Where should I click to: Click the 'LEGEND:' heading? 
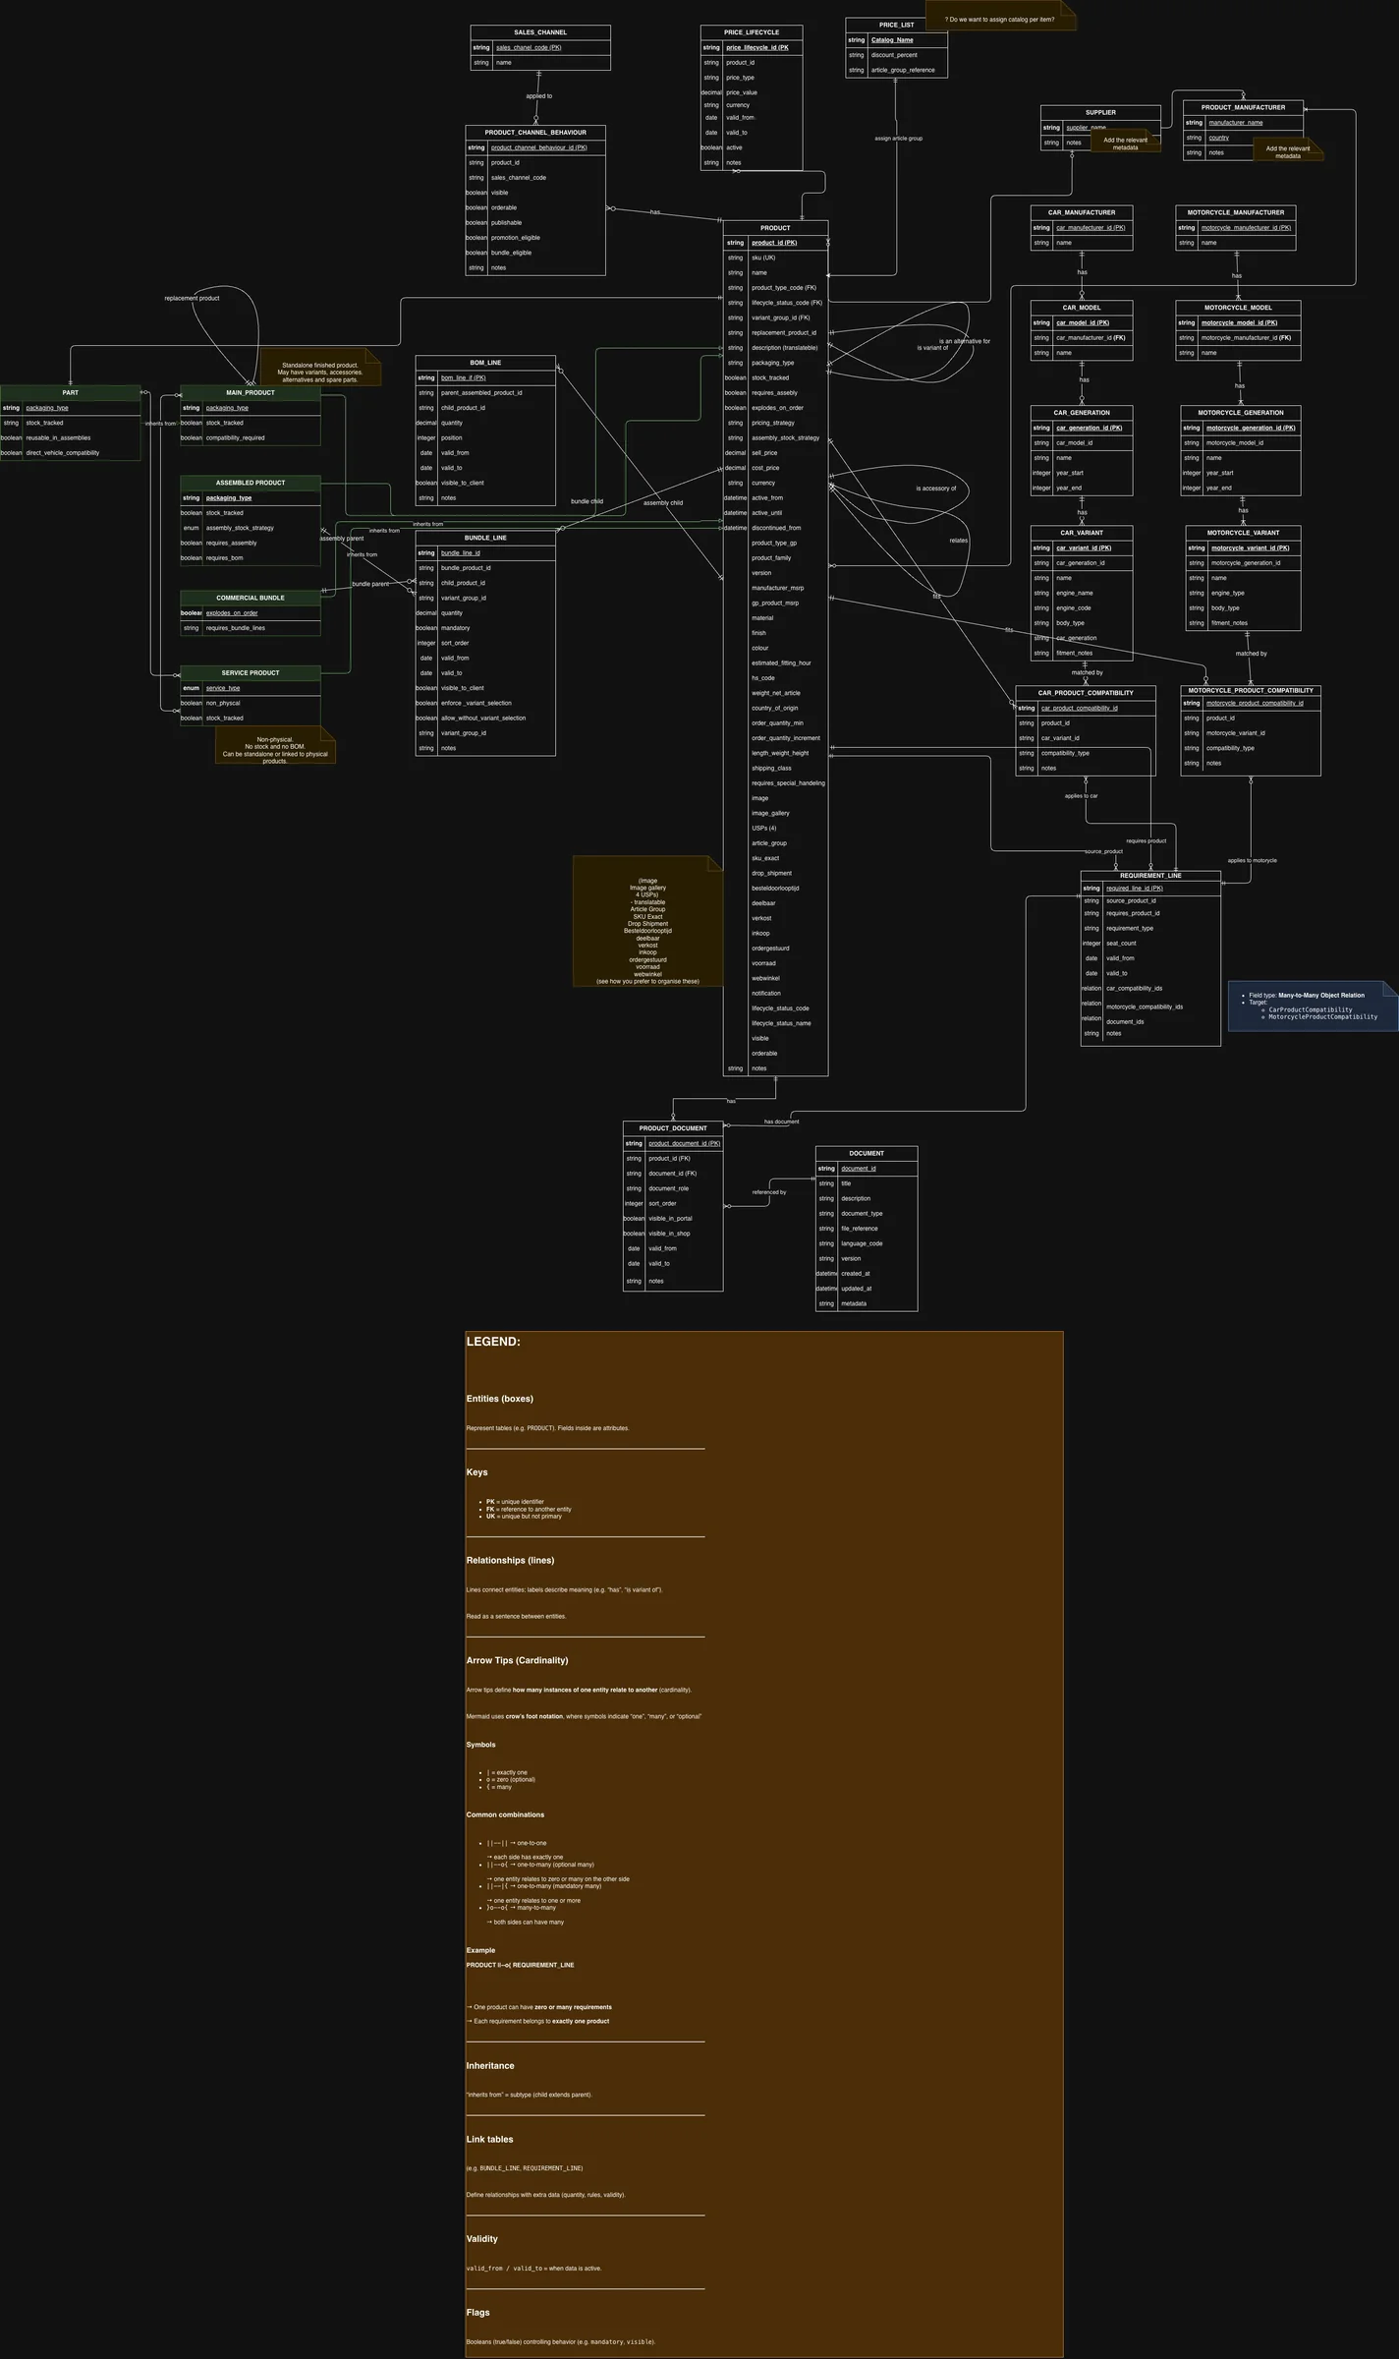(x=493, y=1342)
